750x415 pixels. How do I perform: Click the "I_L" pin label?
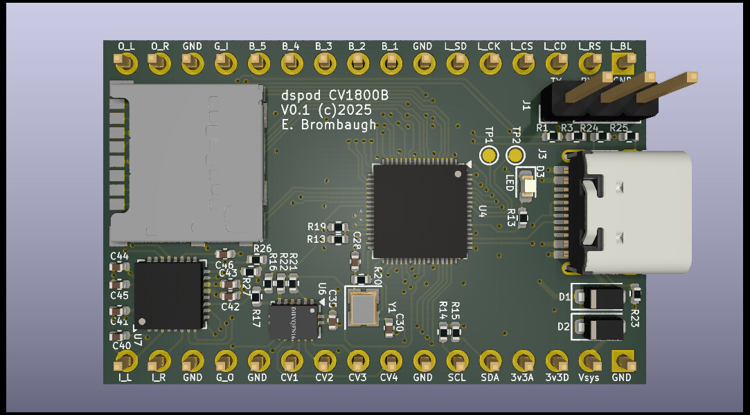coord(125,377)
